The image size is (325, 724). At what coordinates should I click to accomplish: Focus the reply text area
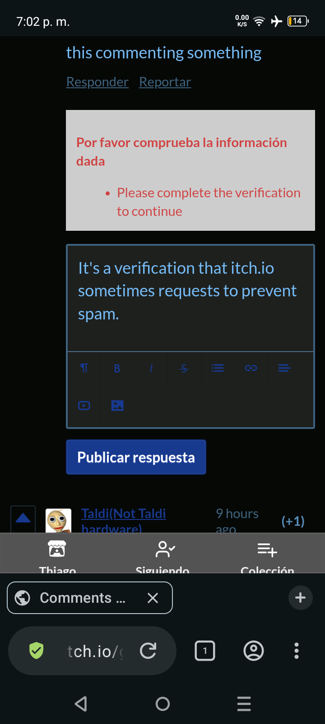pyautogui.click(x=190, y=299)
